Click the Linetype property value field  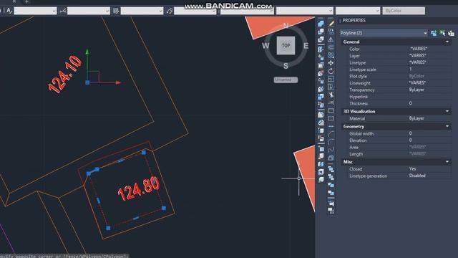pos(429,62)
